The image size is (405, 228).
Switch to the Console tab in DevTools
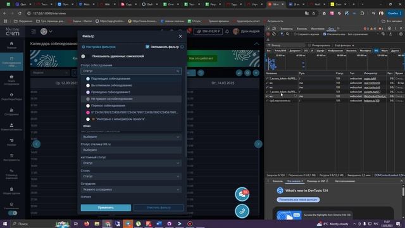point(302,28)
